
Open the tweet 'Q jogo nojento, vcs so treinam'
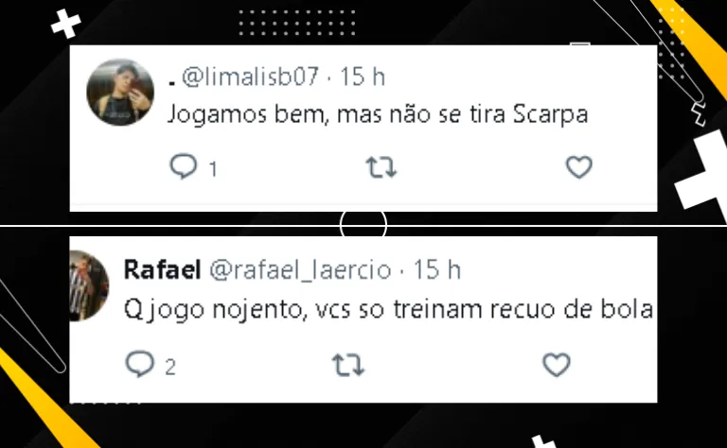click(388, 310)
